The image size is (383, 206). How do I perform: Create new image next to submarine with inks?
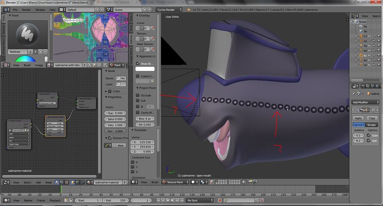[90, 65]
